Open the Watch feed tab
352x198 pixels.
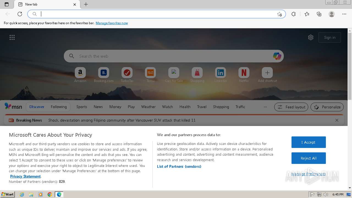167,107
